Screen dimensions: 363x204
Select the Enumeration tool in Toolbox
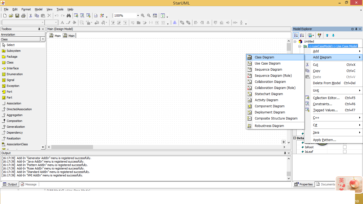(23, 74)
